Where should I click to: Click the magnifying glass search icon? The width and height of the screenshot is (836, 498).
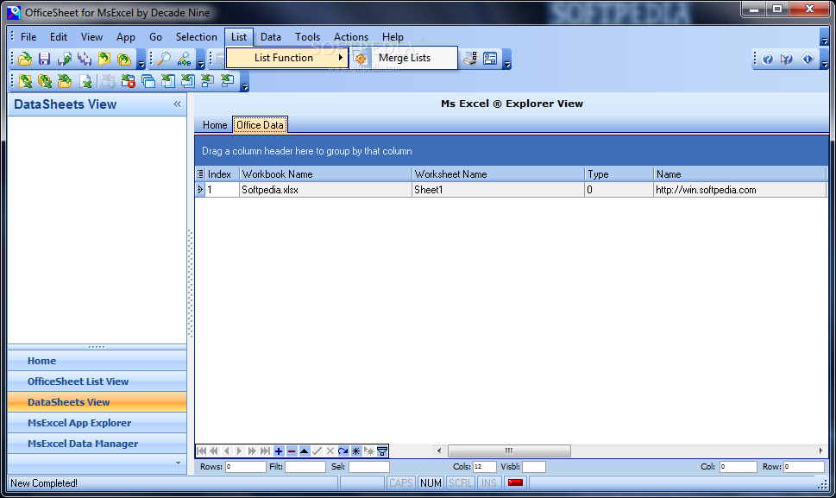pyautogui.click(x=164, y=59)
